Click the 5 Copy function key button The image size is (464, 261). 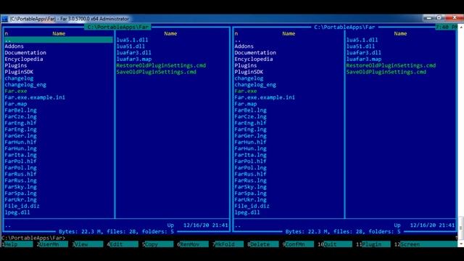click(x=159, y=244)
